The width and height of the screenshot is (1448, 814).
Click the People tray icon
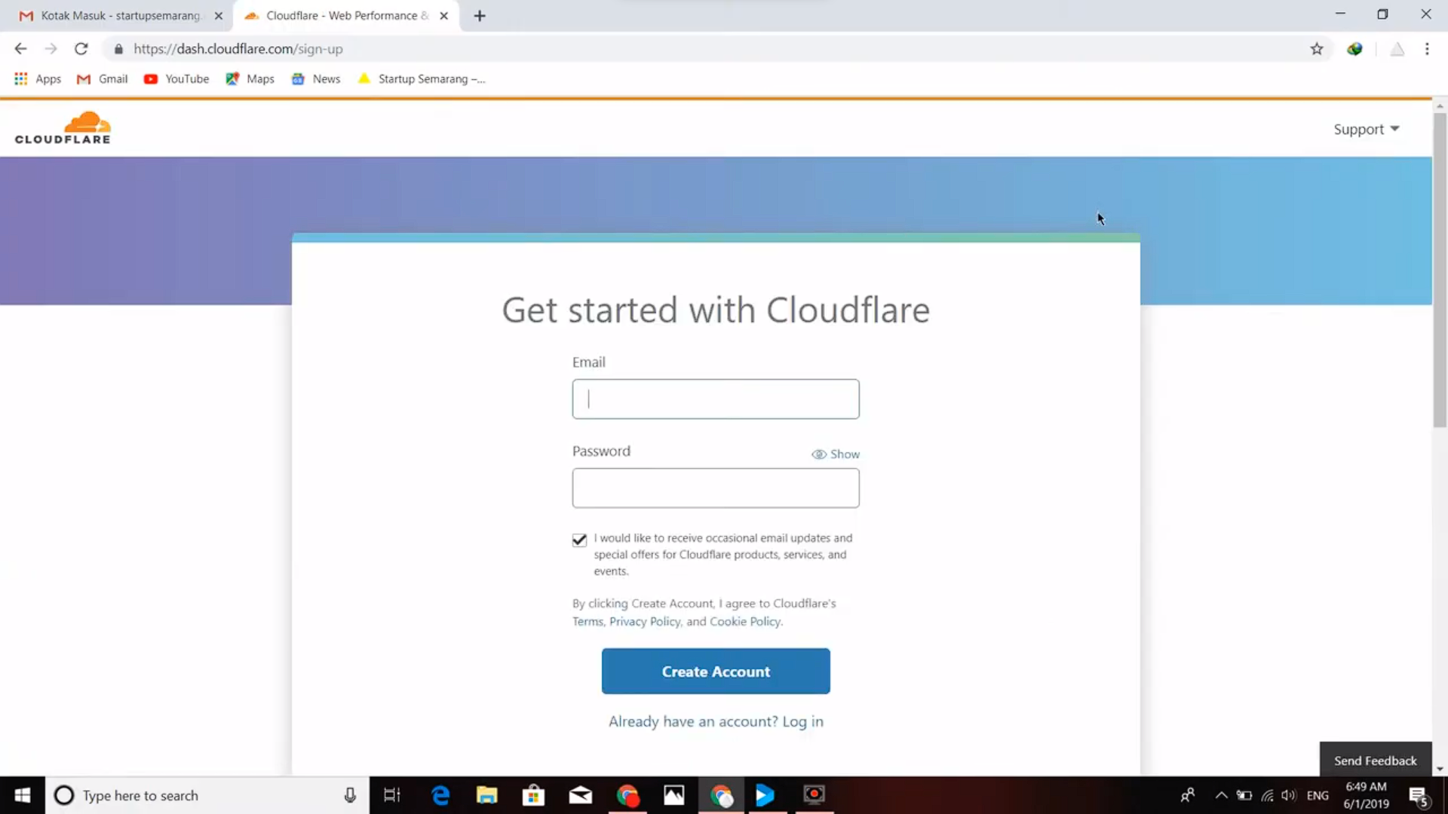point(1188,795)
